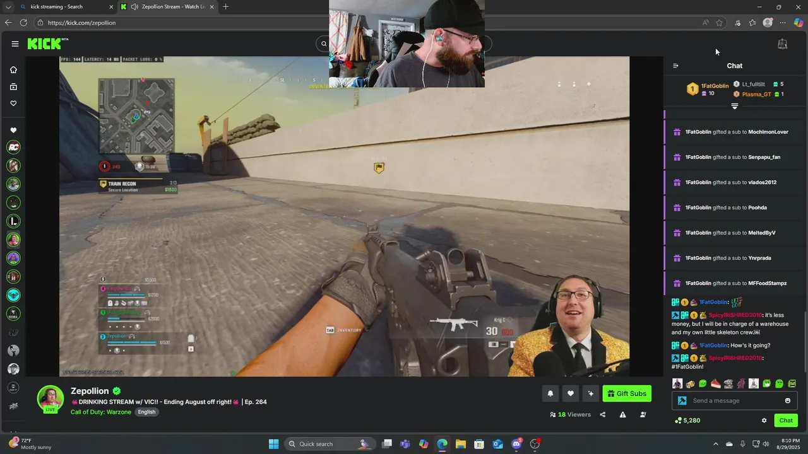The image size is (808, 454).
Task: Insert the cake slice emote
Action: point(715,383)
